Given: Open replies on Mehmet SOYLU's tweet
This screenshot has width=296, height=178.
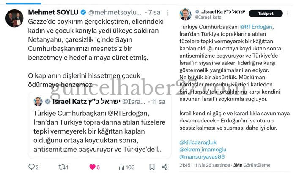Looking at the screenshot, I should pyautogui.click(x=33, y=167).
